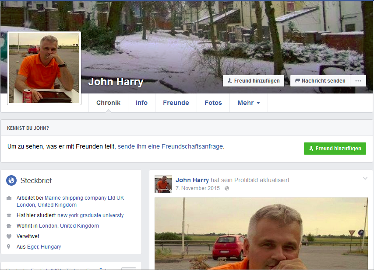Open the Eger, Hungary hometown link
The image size is (374, 270).
coord(44,247)
